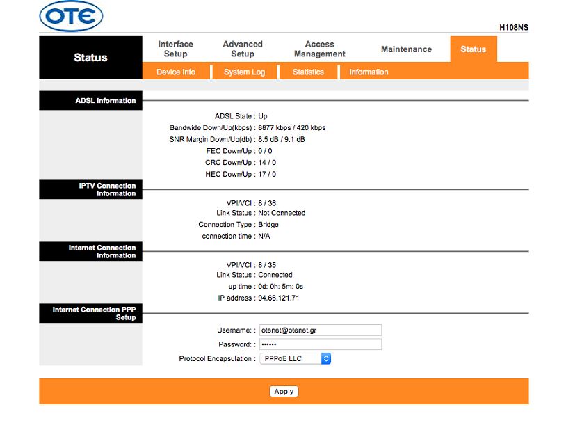
Task: Click the IPTV Connection Information header
Action: tap(90, 189)
